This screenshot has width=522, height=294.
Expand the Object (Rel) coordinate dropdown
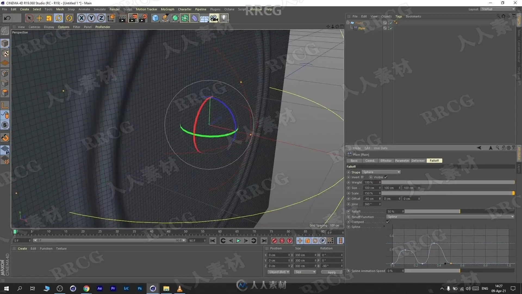(279, 272)
